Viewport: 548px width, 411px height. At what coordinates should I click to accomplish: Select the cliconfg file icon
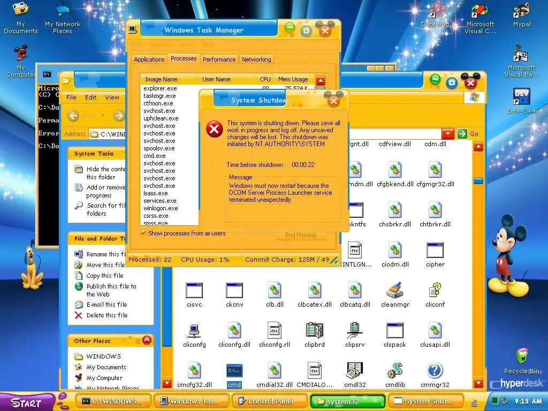[194, 335]
